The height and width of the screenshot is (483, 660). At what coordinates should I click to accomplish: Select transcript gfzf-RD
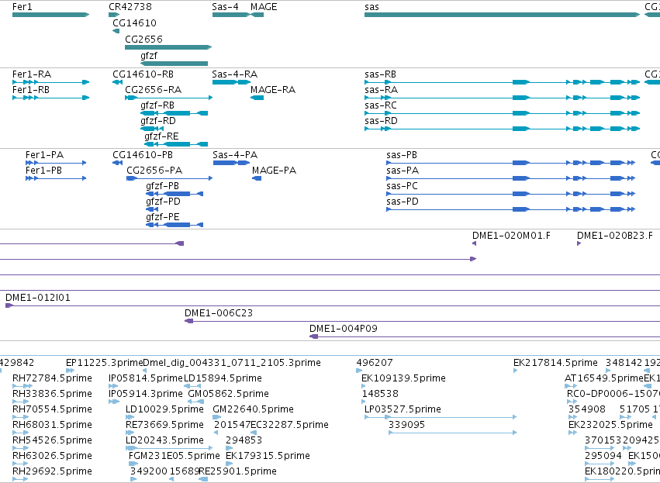click(x=152, y=129)
